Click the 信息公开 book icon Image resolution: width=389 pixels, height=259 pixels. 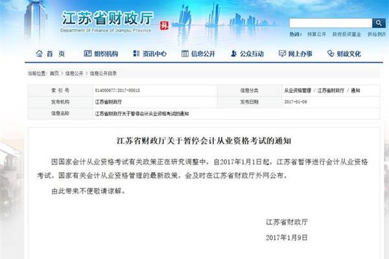tap(185, 53)
